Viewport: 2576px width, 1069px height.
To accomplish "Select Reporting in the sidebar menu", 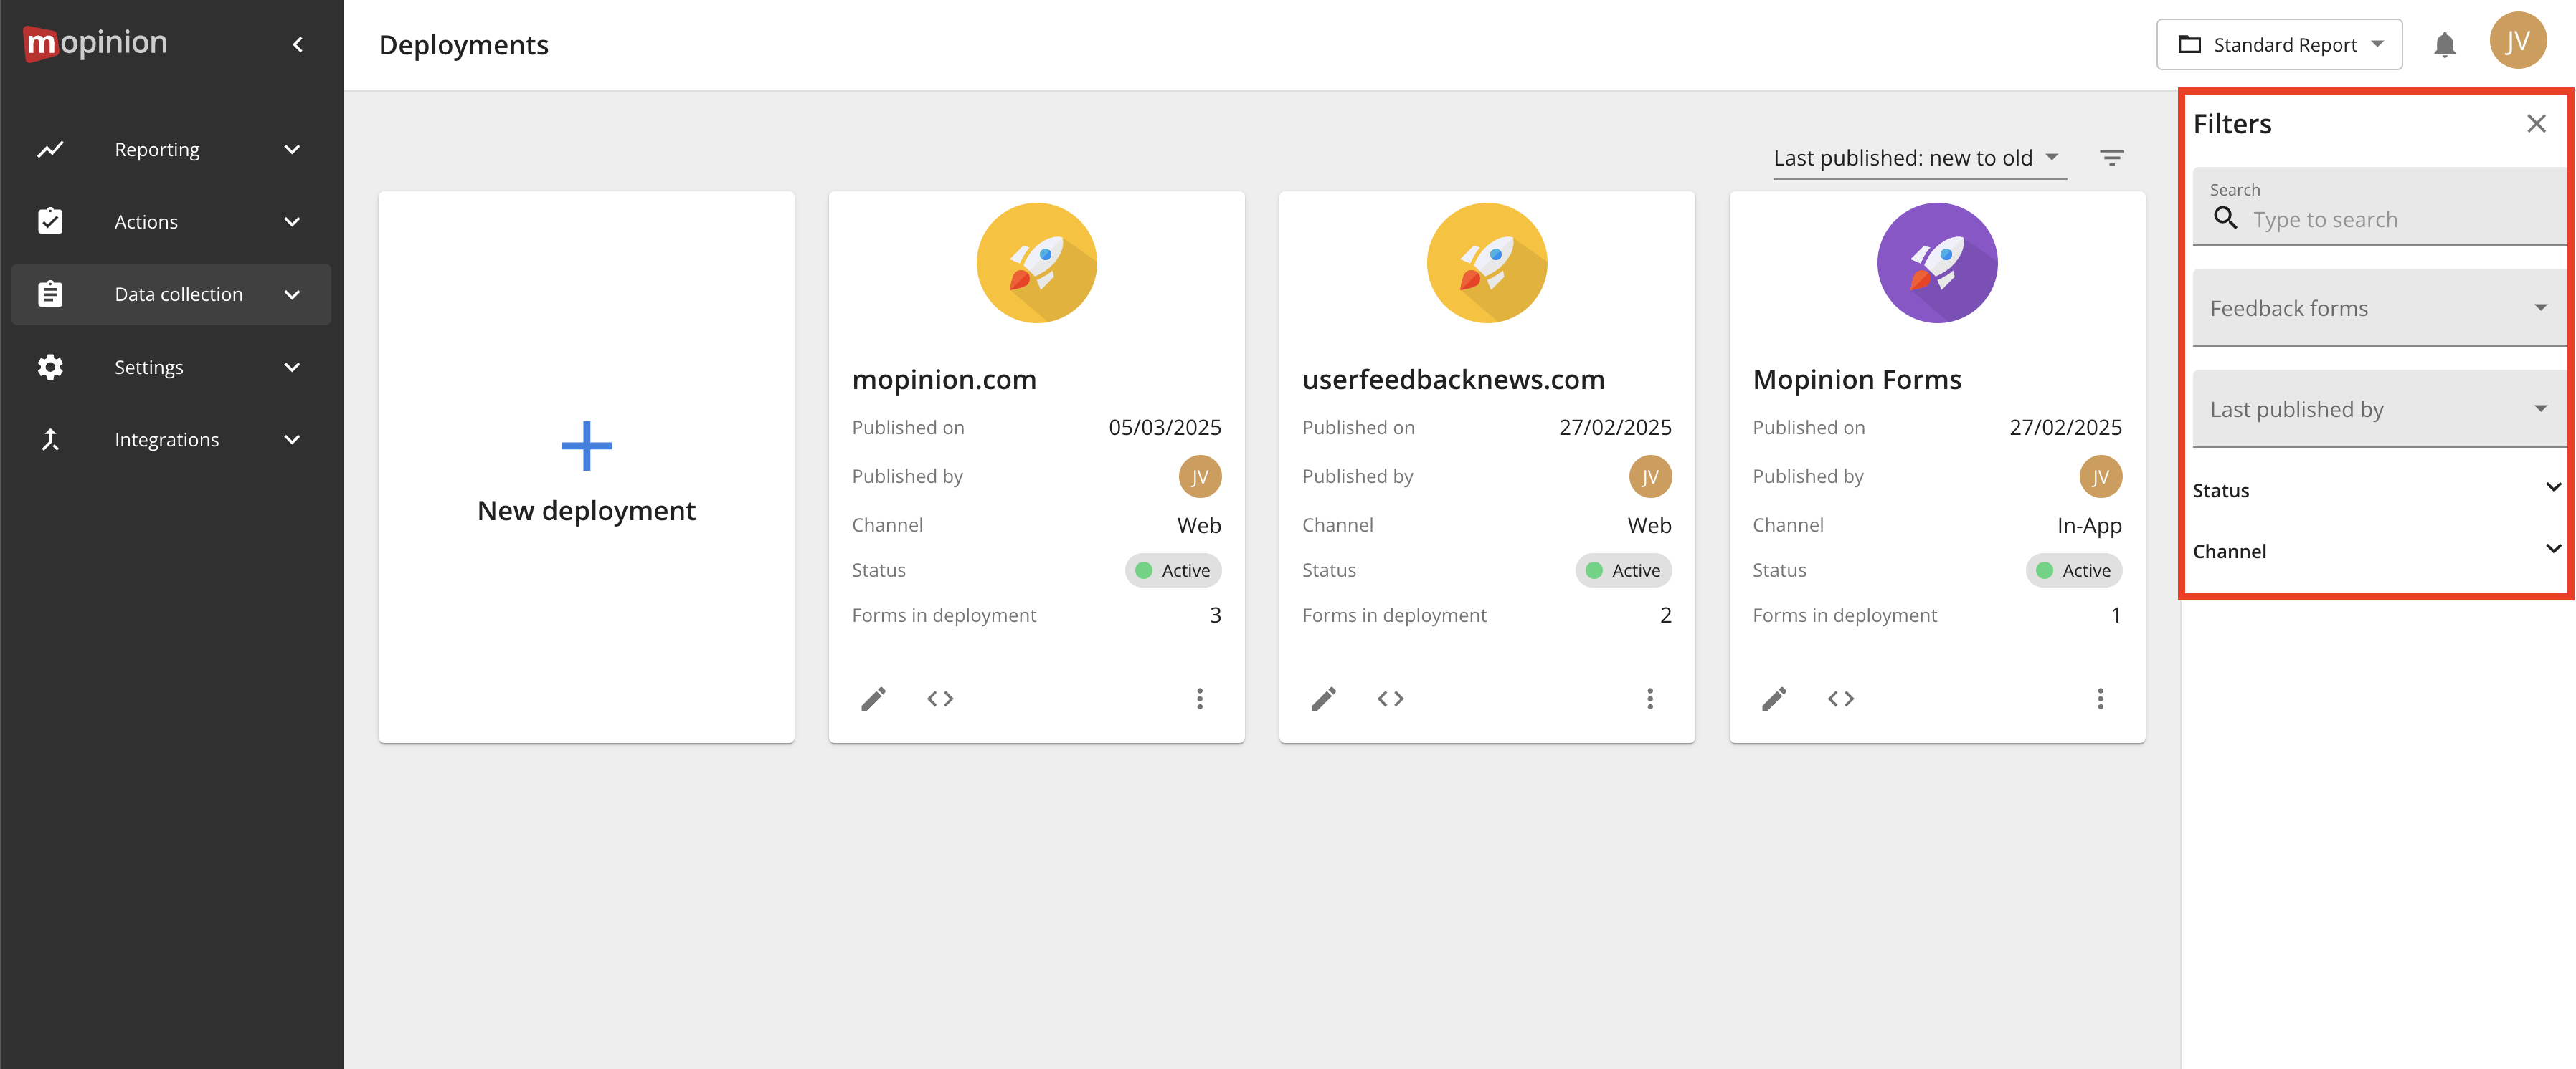I will coord(157,149).
